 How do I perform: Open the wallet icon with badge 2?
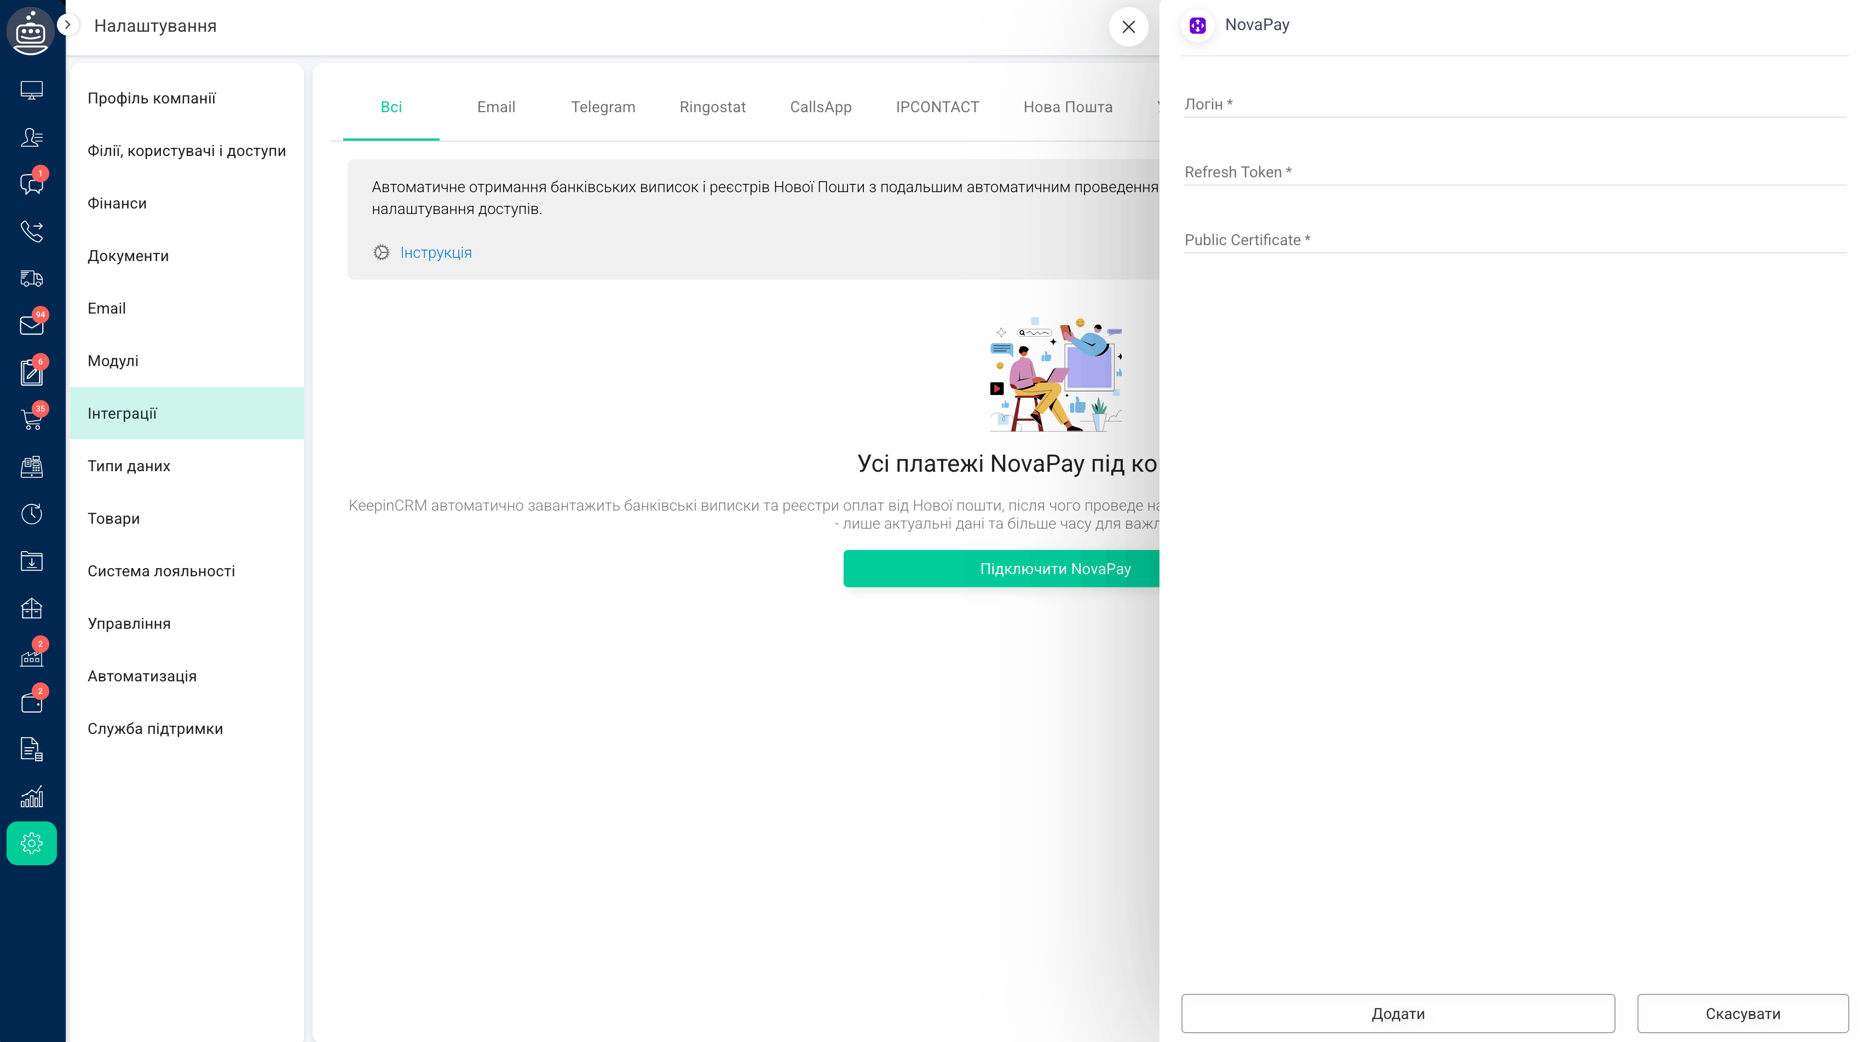[x=31, y=702]
